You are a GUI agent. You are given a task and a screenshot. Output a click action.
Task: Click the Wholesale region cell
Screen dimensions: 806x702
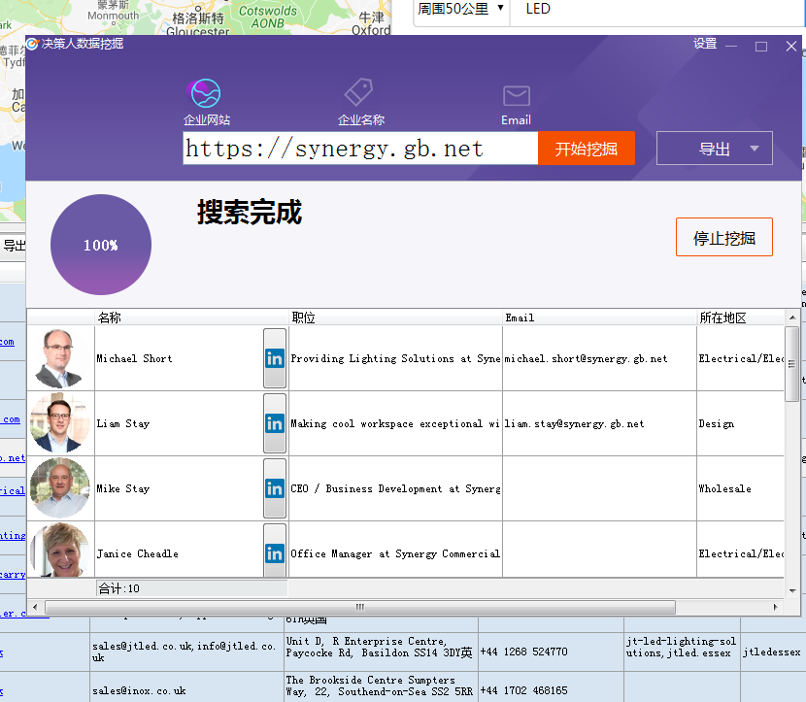point(740,488)
